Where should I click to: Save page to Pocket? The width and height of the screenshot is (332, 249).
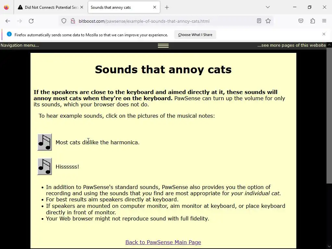(301, 21)
